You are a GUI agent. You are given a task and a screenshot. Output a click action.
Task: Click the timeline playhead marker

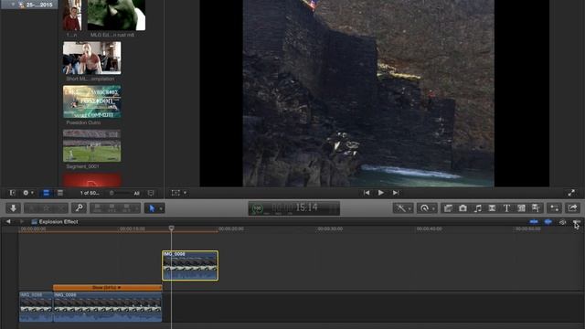(x=171, y=228)
